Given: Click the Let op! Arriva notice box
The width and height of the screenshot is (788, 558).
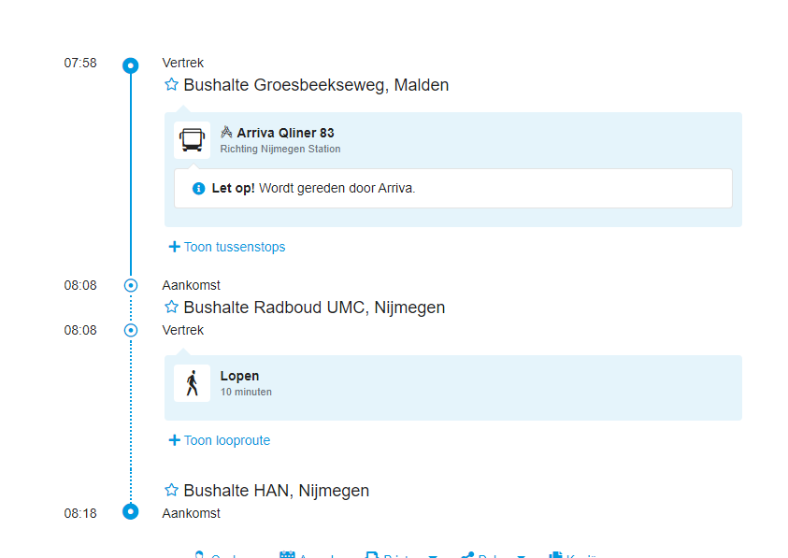Looking at the screenshot, I should [x=453, y=189].
